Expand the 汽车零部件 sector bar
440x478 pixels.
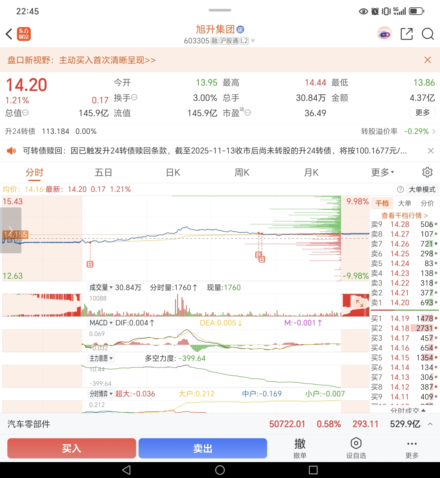pos(430,424)
